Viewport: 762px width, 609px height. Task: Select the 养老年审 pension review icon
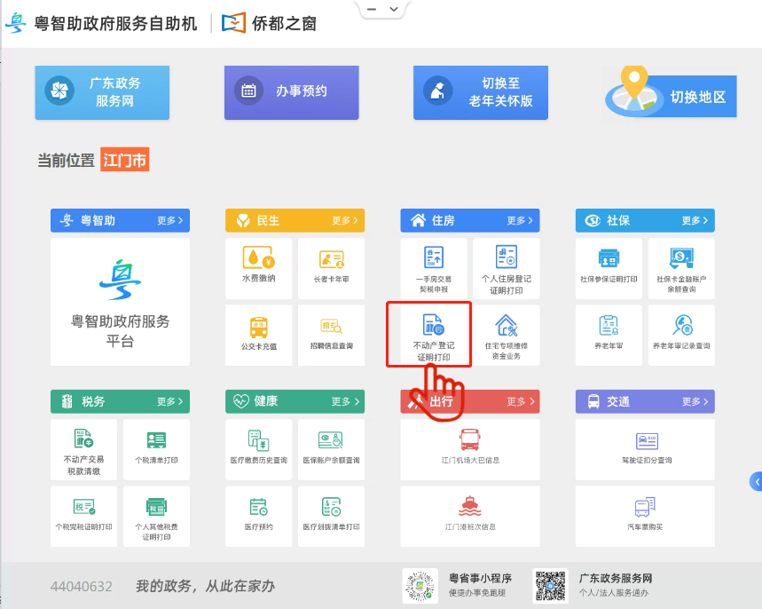click(x=608, y=334)
